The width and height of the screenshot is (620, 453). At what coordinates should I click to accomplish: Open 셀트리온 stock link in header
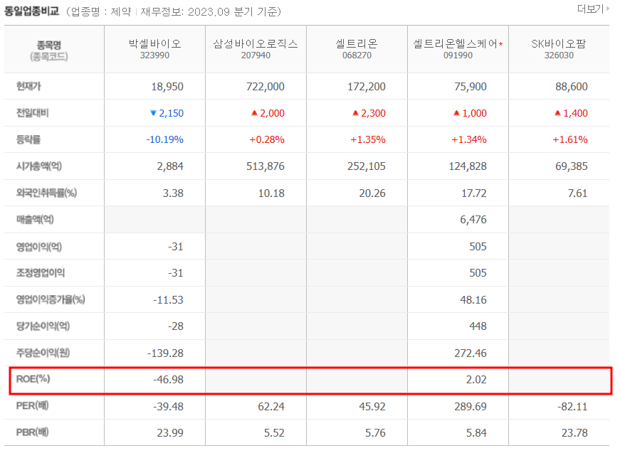point(357,43)
